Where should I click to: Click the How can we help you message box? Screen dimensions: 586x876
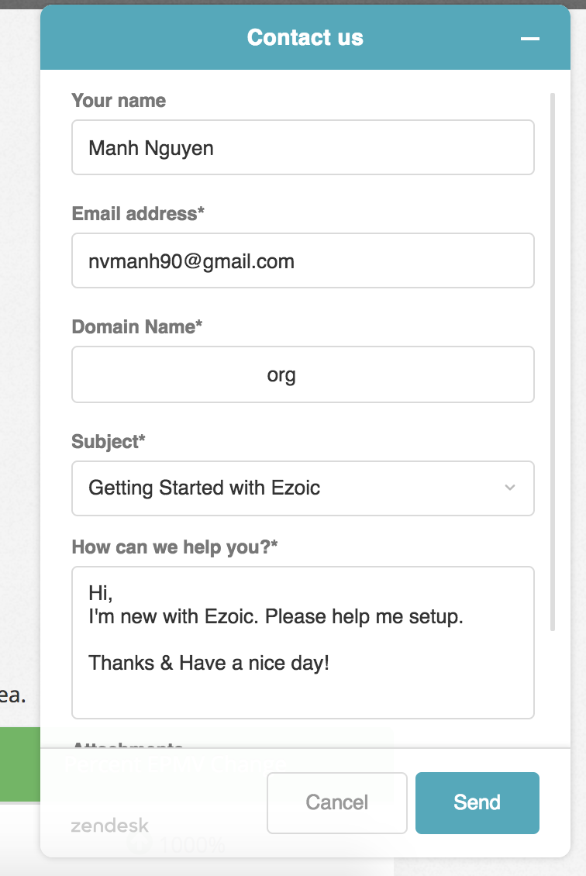(303, 643)
